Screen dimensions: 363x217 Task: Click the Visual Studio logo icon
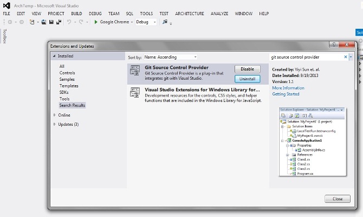click(7, 5)
